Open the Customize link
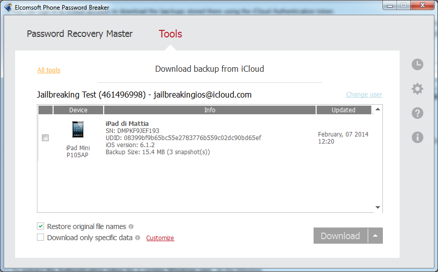Image resolution: width=438 pixels, height=272 pixels. click(x=160, y=238)
